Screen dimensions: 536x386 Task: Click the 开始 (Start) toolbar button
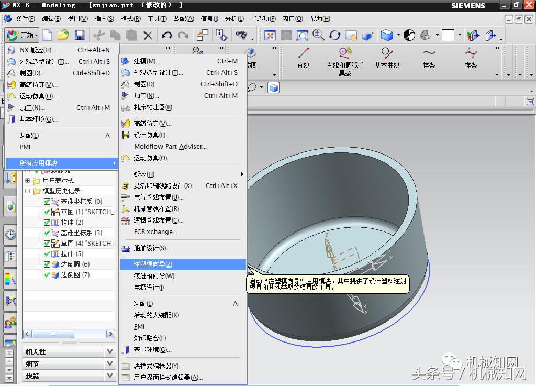22,35
